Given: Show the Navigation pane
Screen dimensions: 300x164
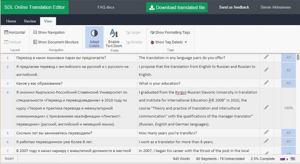Looking at the screenshot, I should 49,32.
